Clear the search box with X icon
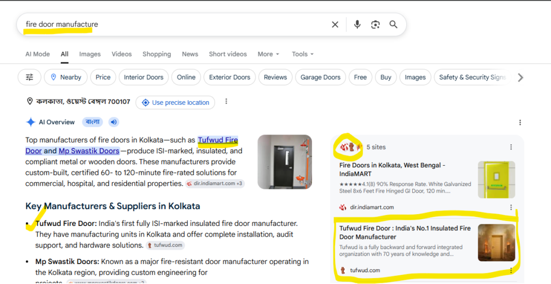Screen dimensions: 551x284 coord(335,24)
